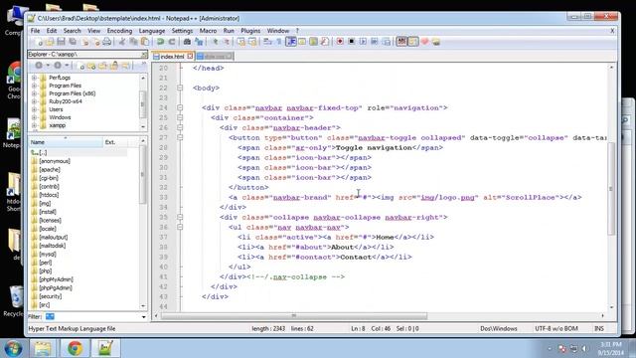Click the Print toolbar icon

click(x=106, y=42)
